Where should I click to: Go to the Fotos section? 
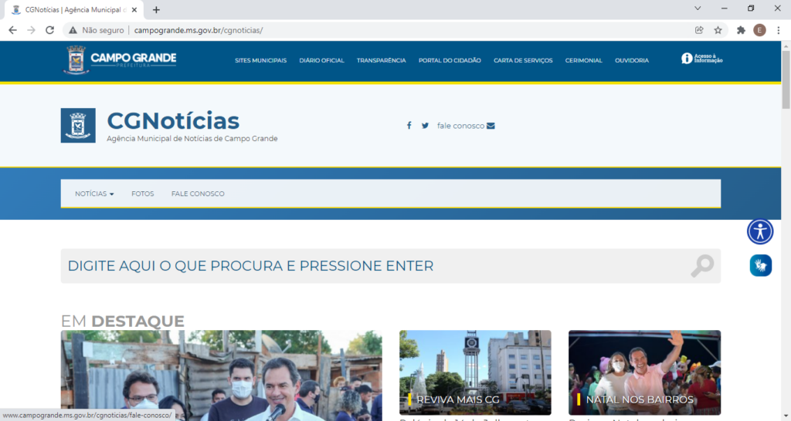click(x=143, y=194)
